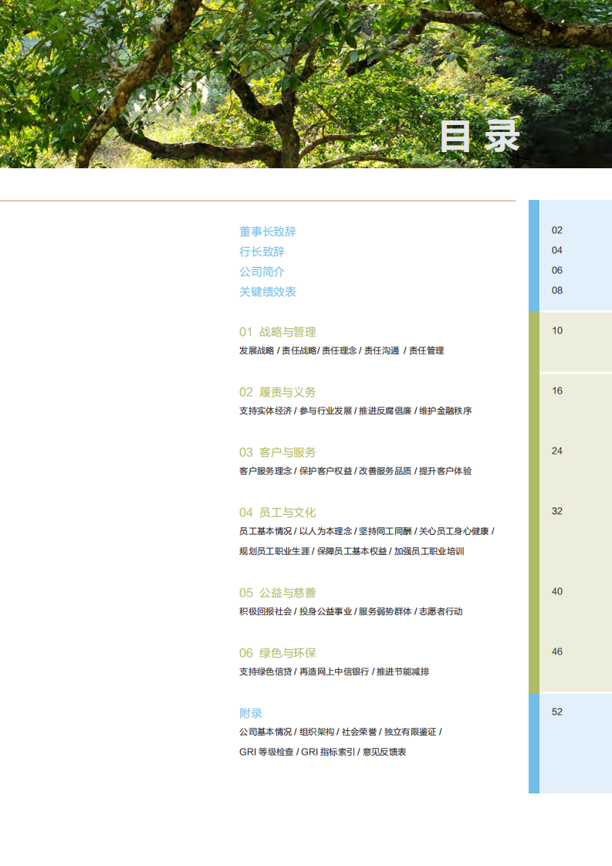The width and height of the screenshot is (612, 866).
Task: Select the subtopic 保护客户权益
Action: click(x=326, y=471)
